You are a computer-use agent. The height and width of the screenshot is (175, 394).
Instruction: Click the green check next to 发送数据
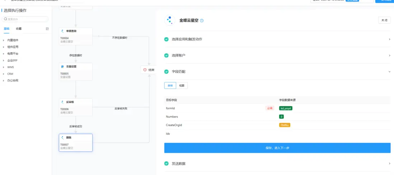[x=166, y=164]
